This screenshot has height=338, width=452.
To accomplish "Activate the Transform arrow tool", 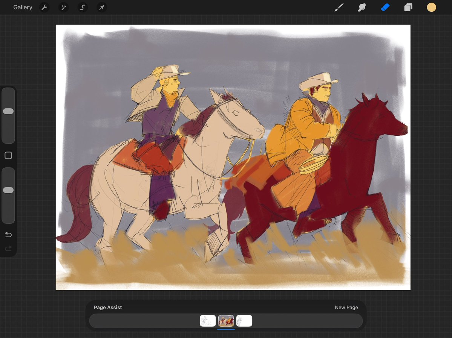I will [x=102, y=7].
